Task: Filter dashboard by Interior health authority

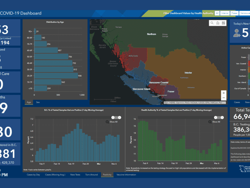Action: (225, 13)
